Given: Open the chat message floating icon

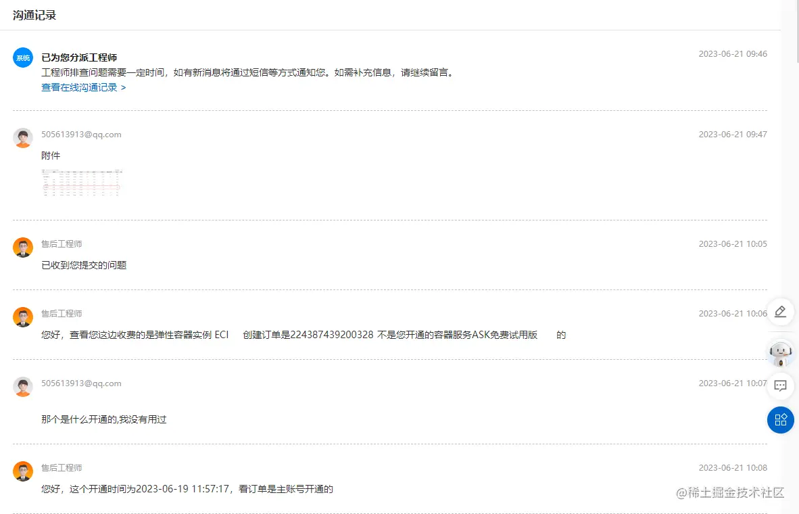Looking at the screenshot, I should (x=780, y=385).
